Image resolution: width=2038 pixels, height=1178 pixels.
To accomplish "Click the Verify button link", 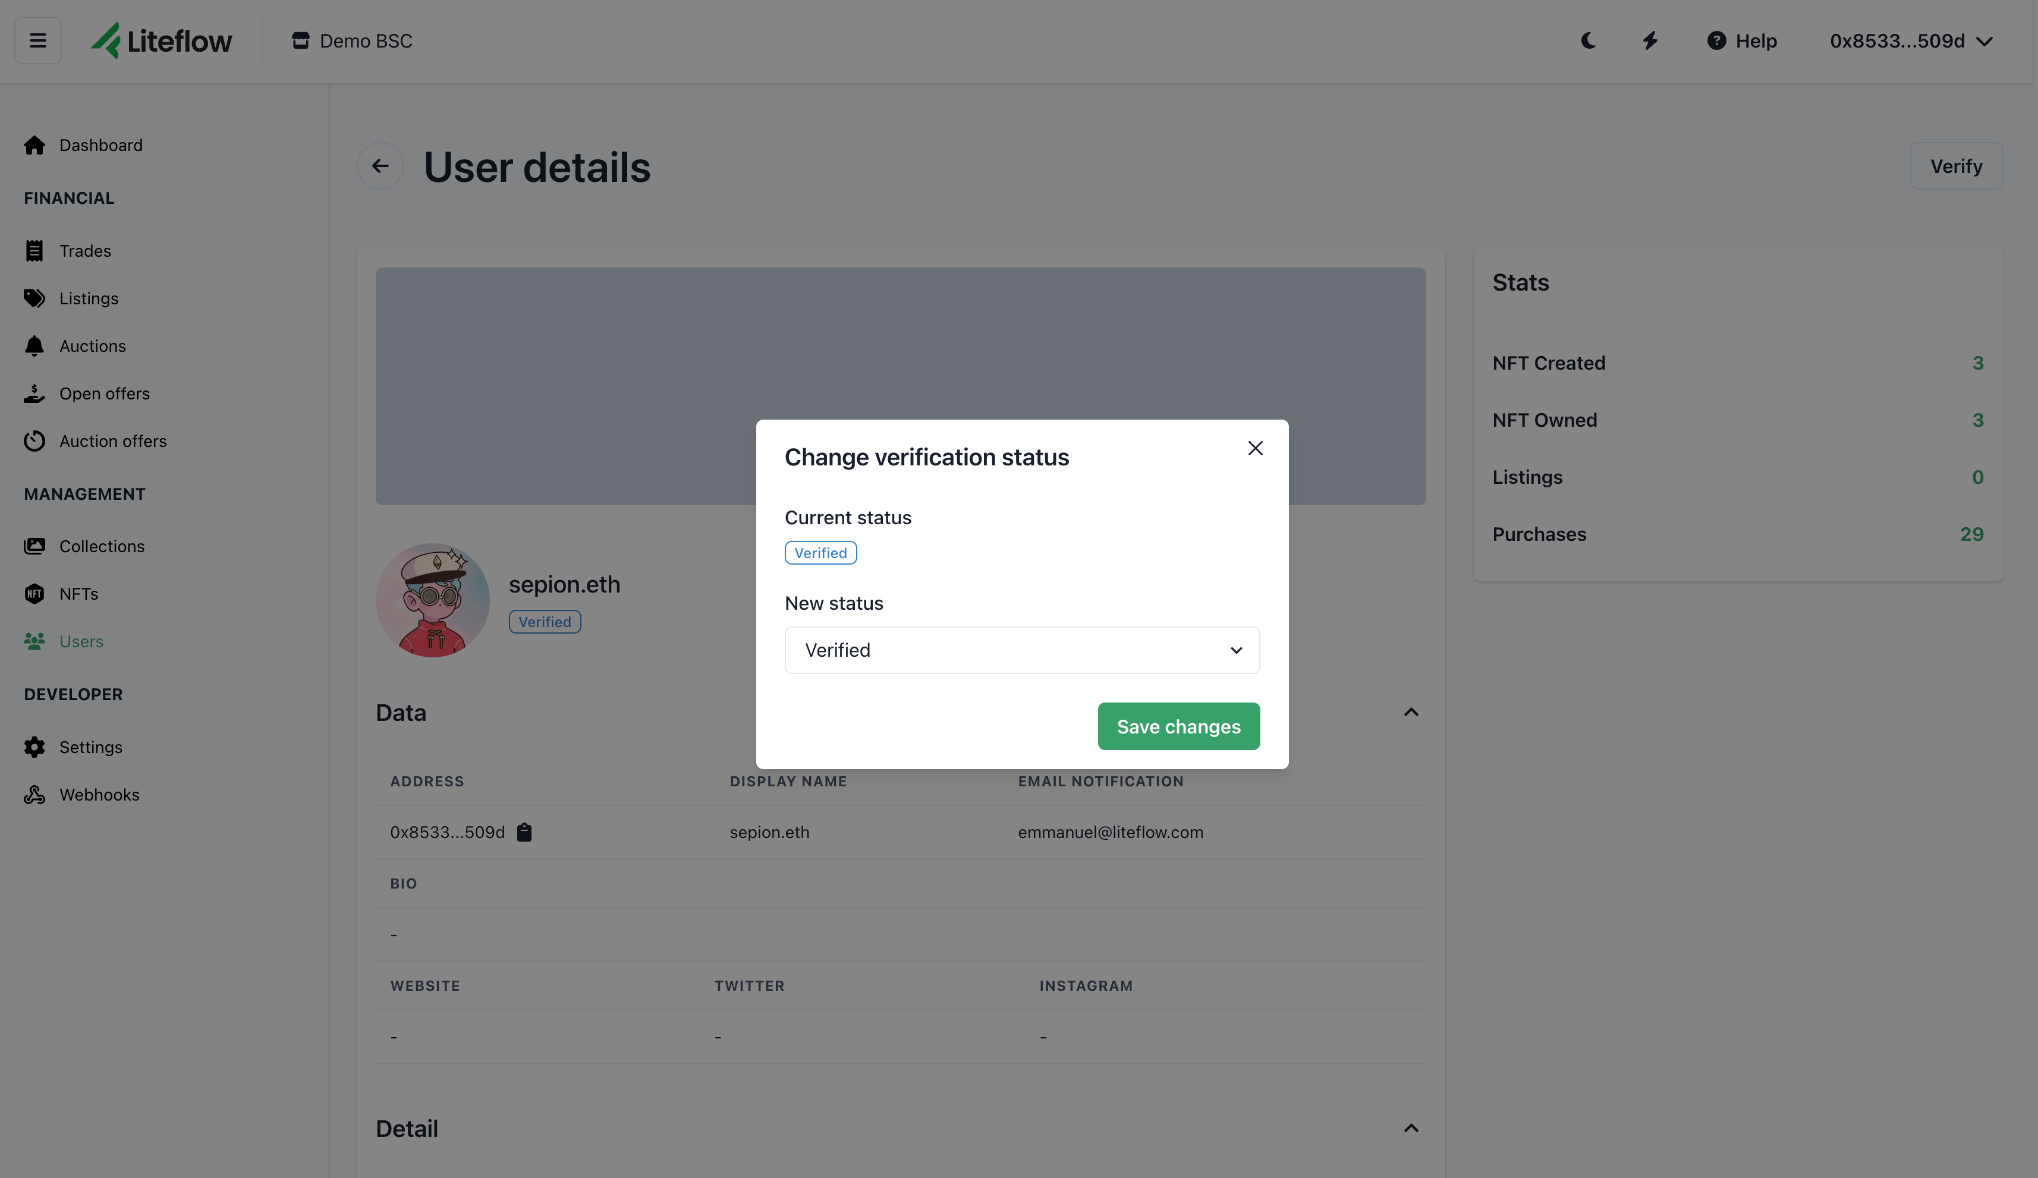I will pos(1955,164).
